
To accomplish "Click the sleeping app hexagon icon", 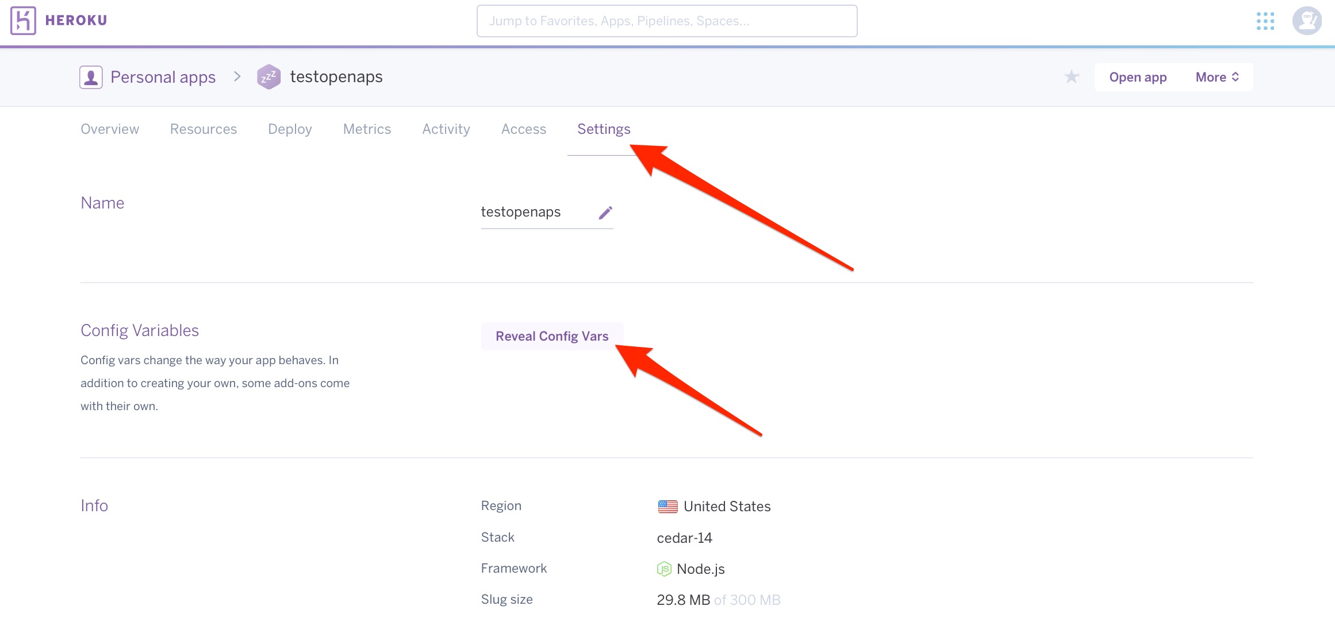I will click(268, 77).
